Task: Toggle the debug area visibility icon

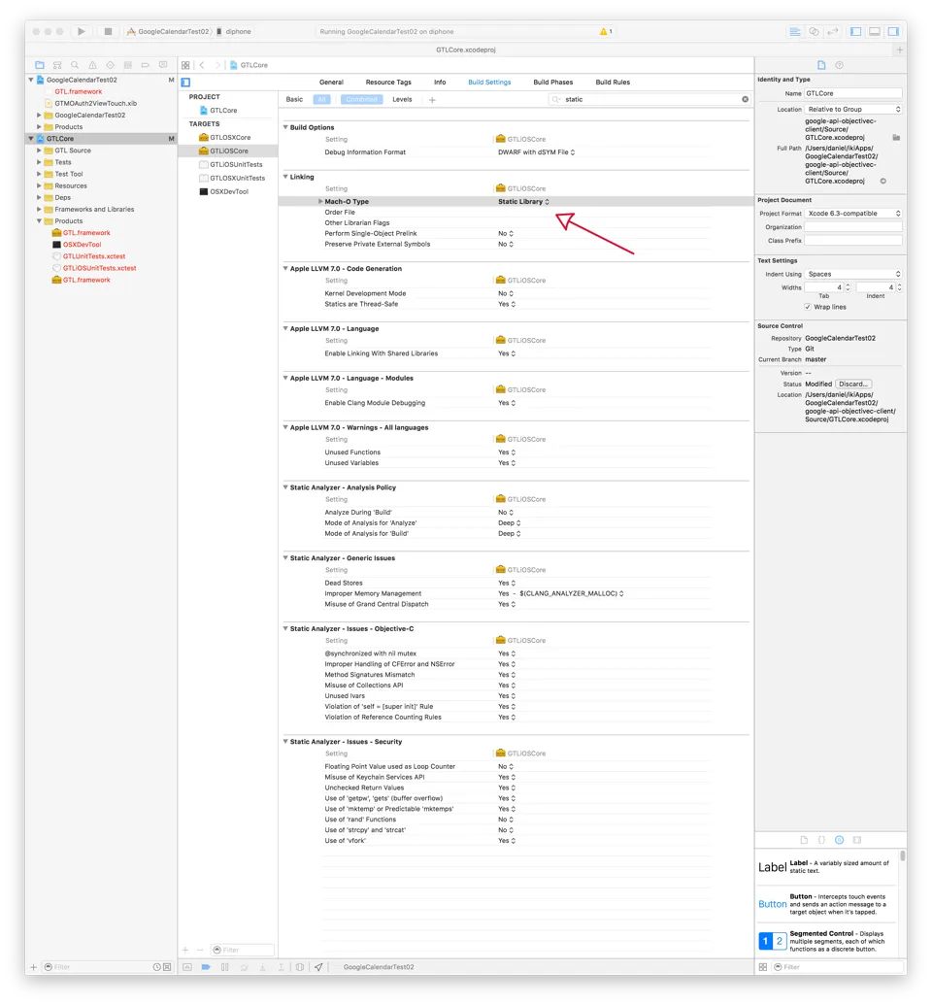Action: 875,31
